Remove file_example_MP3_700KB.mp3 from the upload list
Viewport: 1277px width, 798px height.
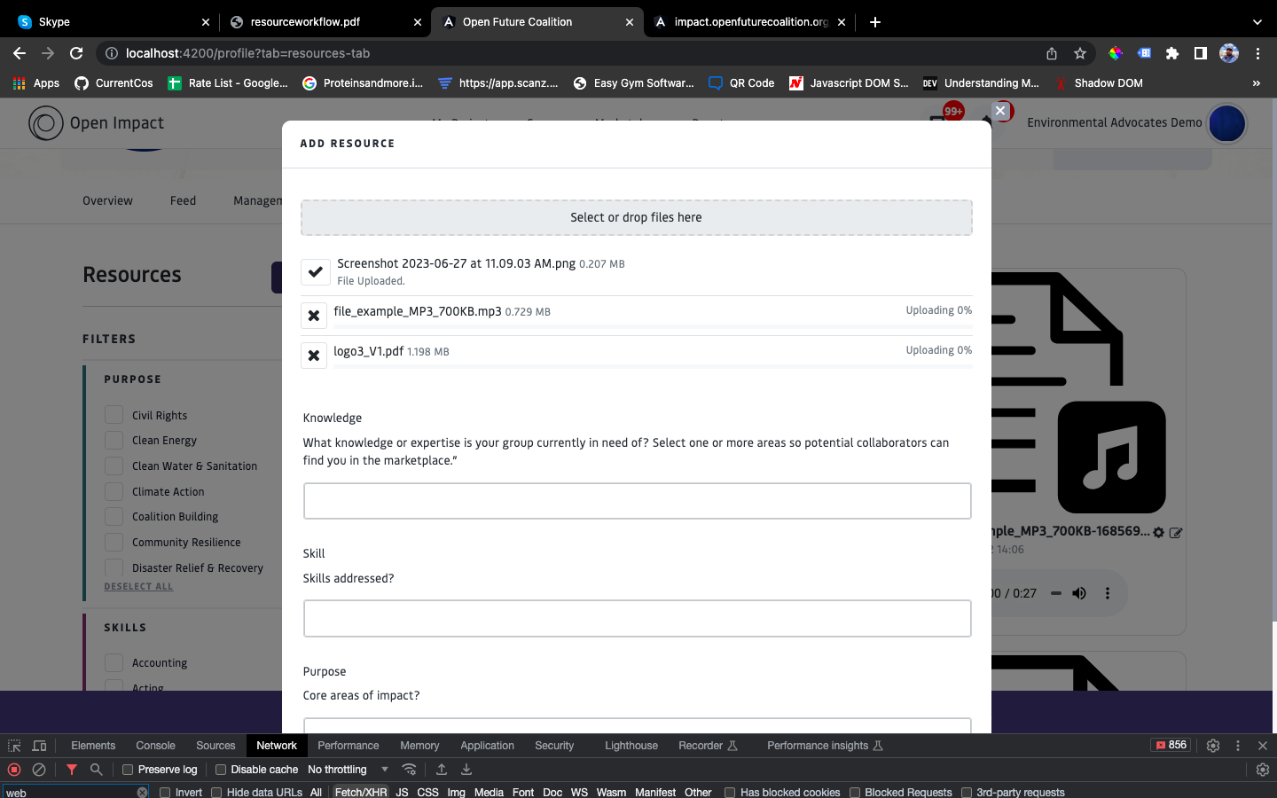coord(314,316)
